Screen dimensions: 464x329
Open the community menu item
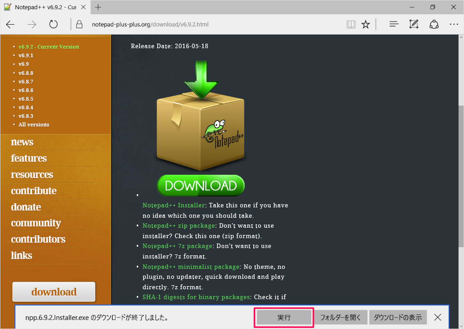[36, 223]
